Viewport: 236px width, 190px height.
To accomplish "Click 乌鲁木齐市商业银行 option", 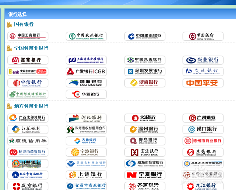I will (203, 164).
